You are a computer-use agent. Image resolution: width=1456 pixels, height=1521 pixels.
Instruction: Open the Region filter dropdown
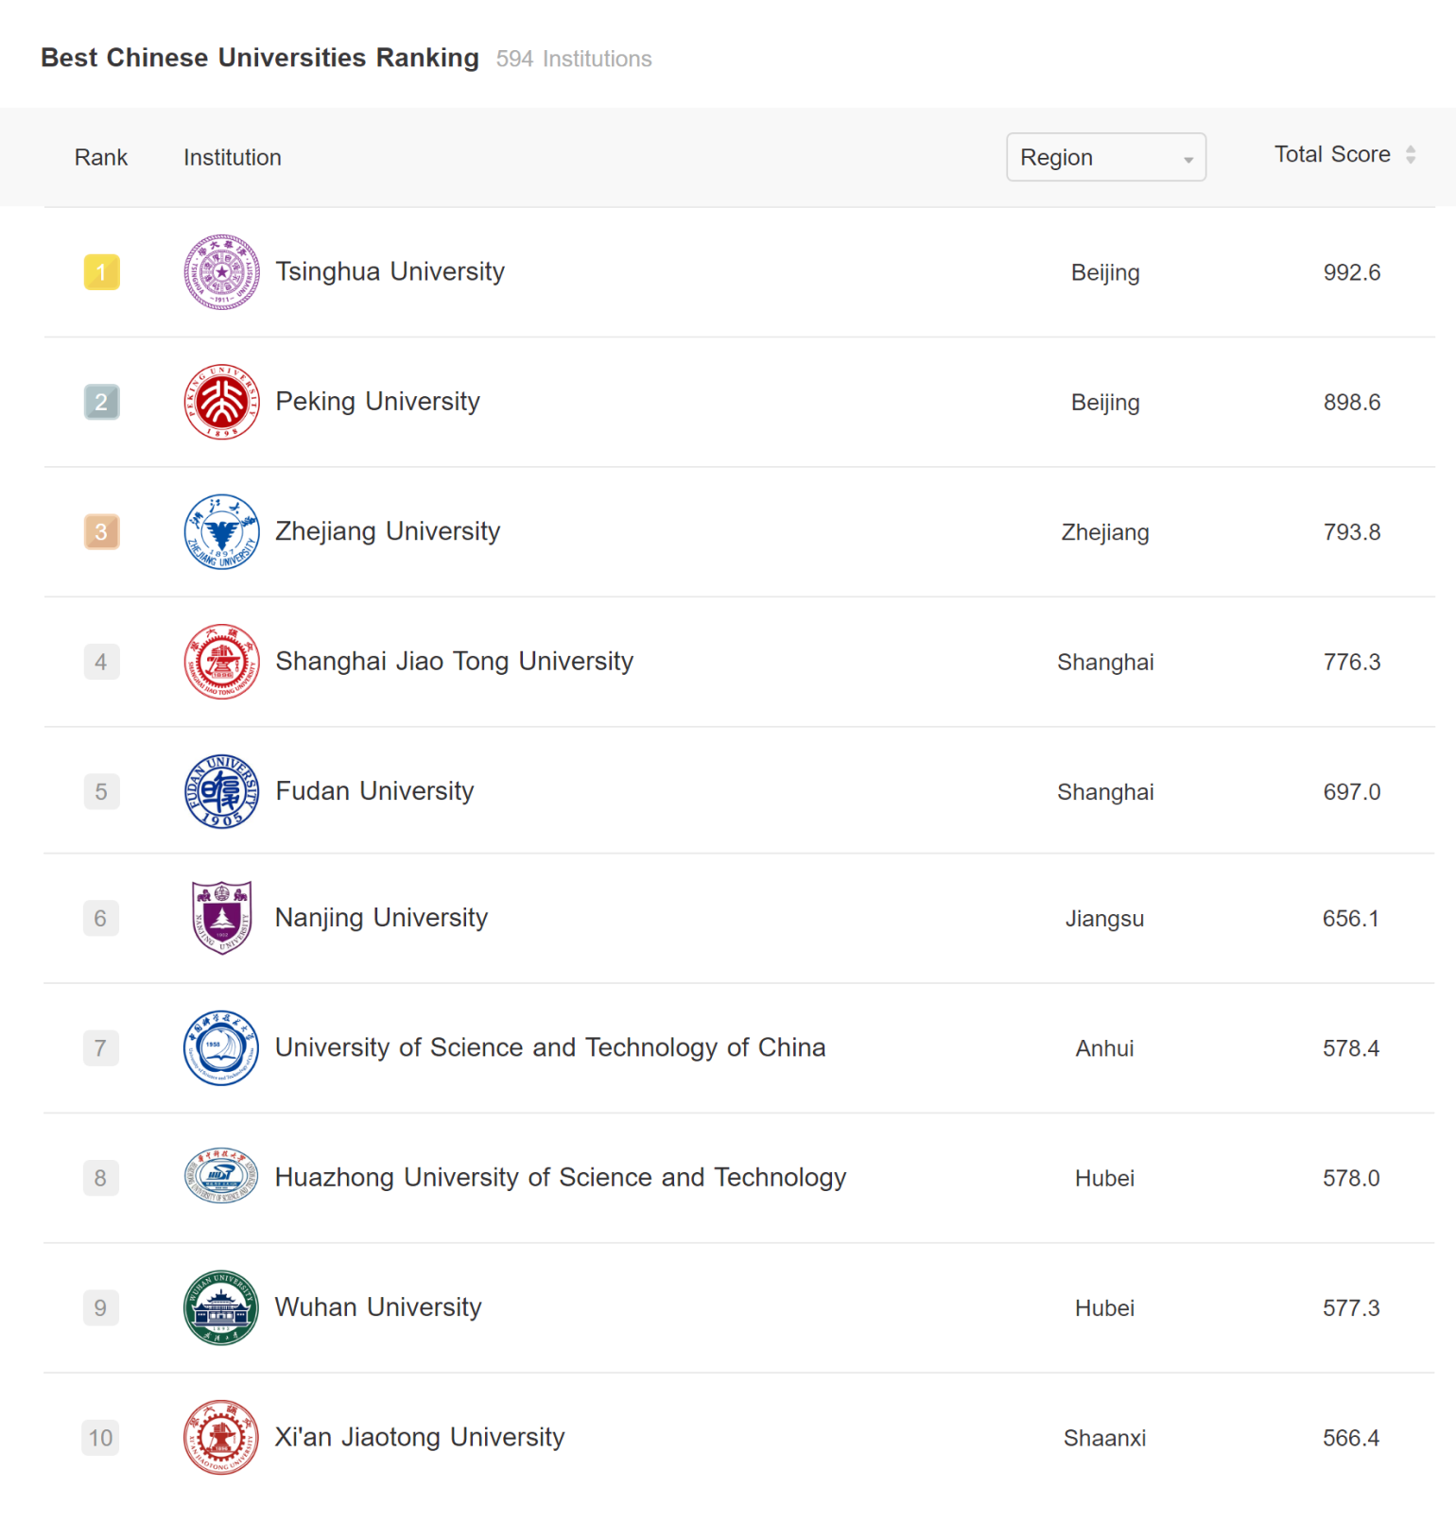[x=1106, y=157]
